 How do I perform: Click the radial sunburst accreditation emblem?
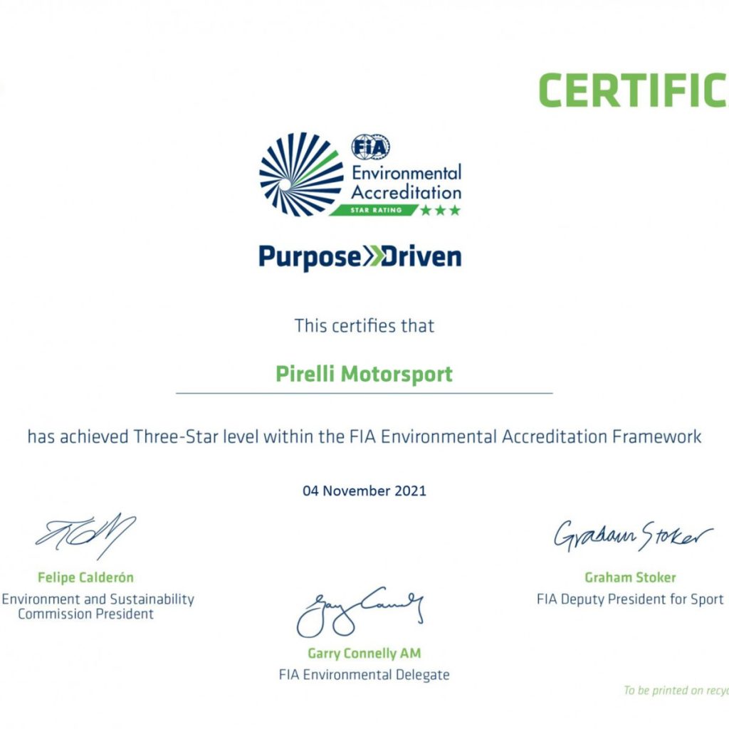[x=301, y=174]
